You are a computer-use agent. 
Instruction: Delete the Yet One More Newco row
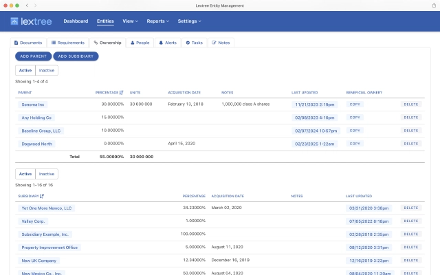pyautogui.click(x=411, y=208)
